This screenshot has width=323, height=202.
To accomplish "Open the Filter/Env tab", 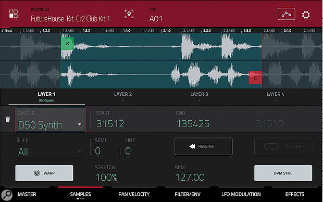I will click(x=188, y=194).
